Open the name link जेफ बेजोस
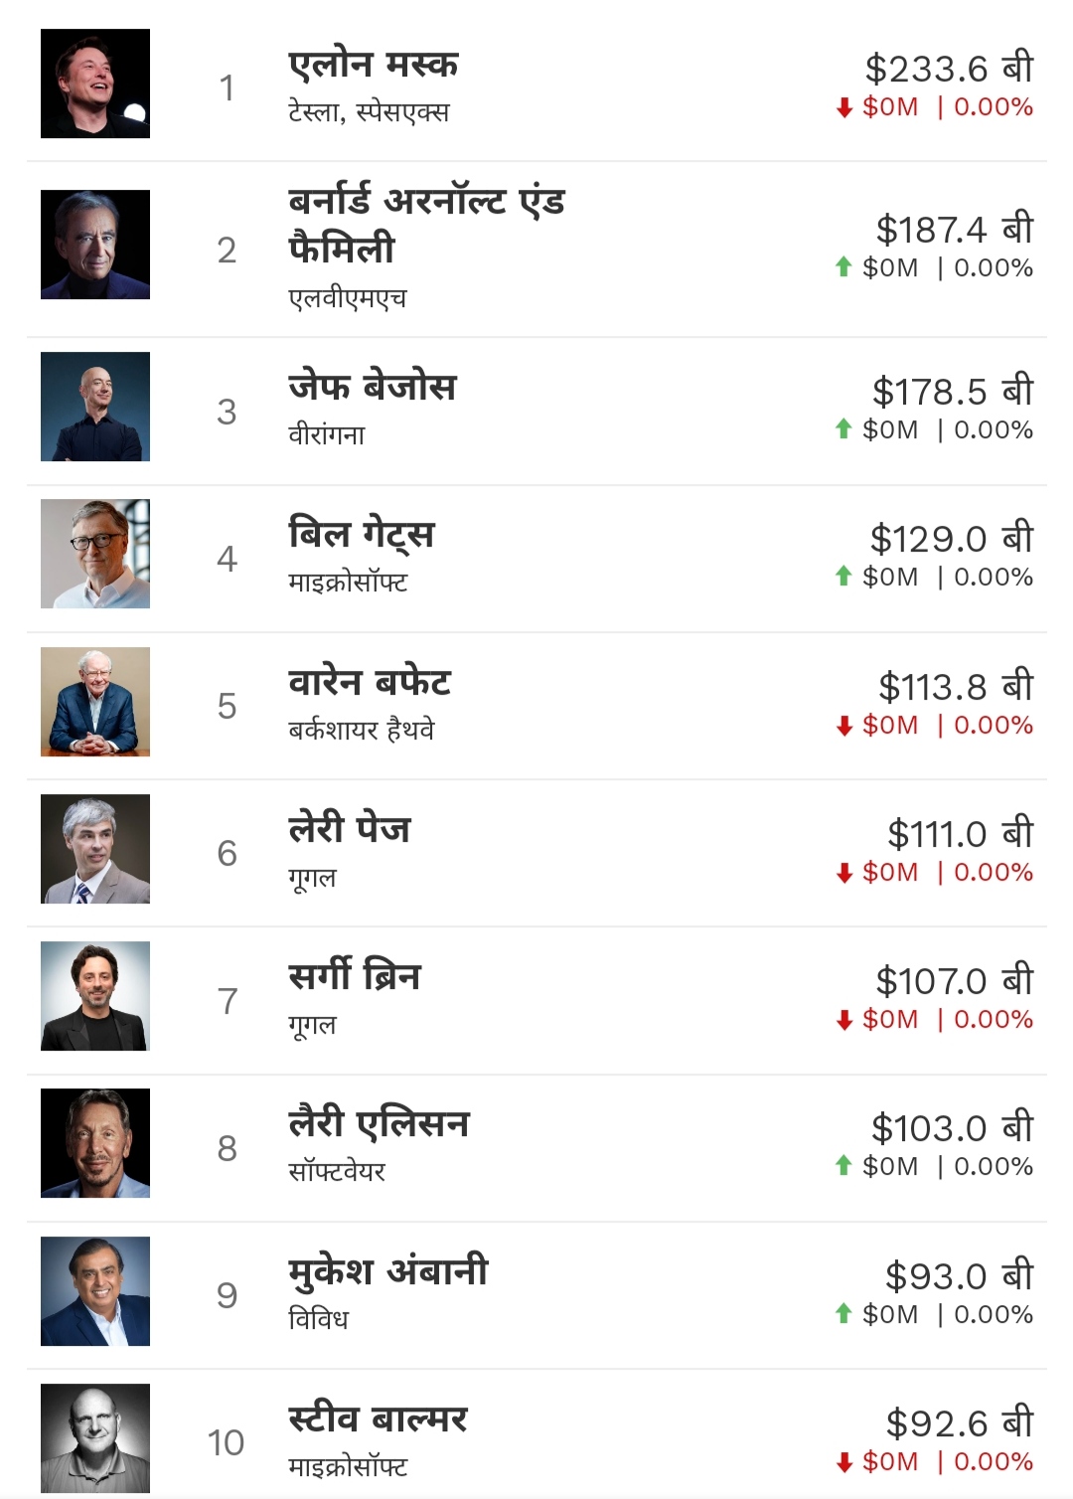Viewport: 1073px width, 1499px height. (373, 387)
